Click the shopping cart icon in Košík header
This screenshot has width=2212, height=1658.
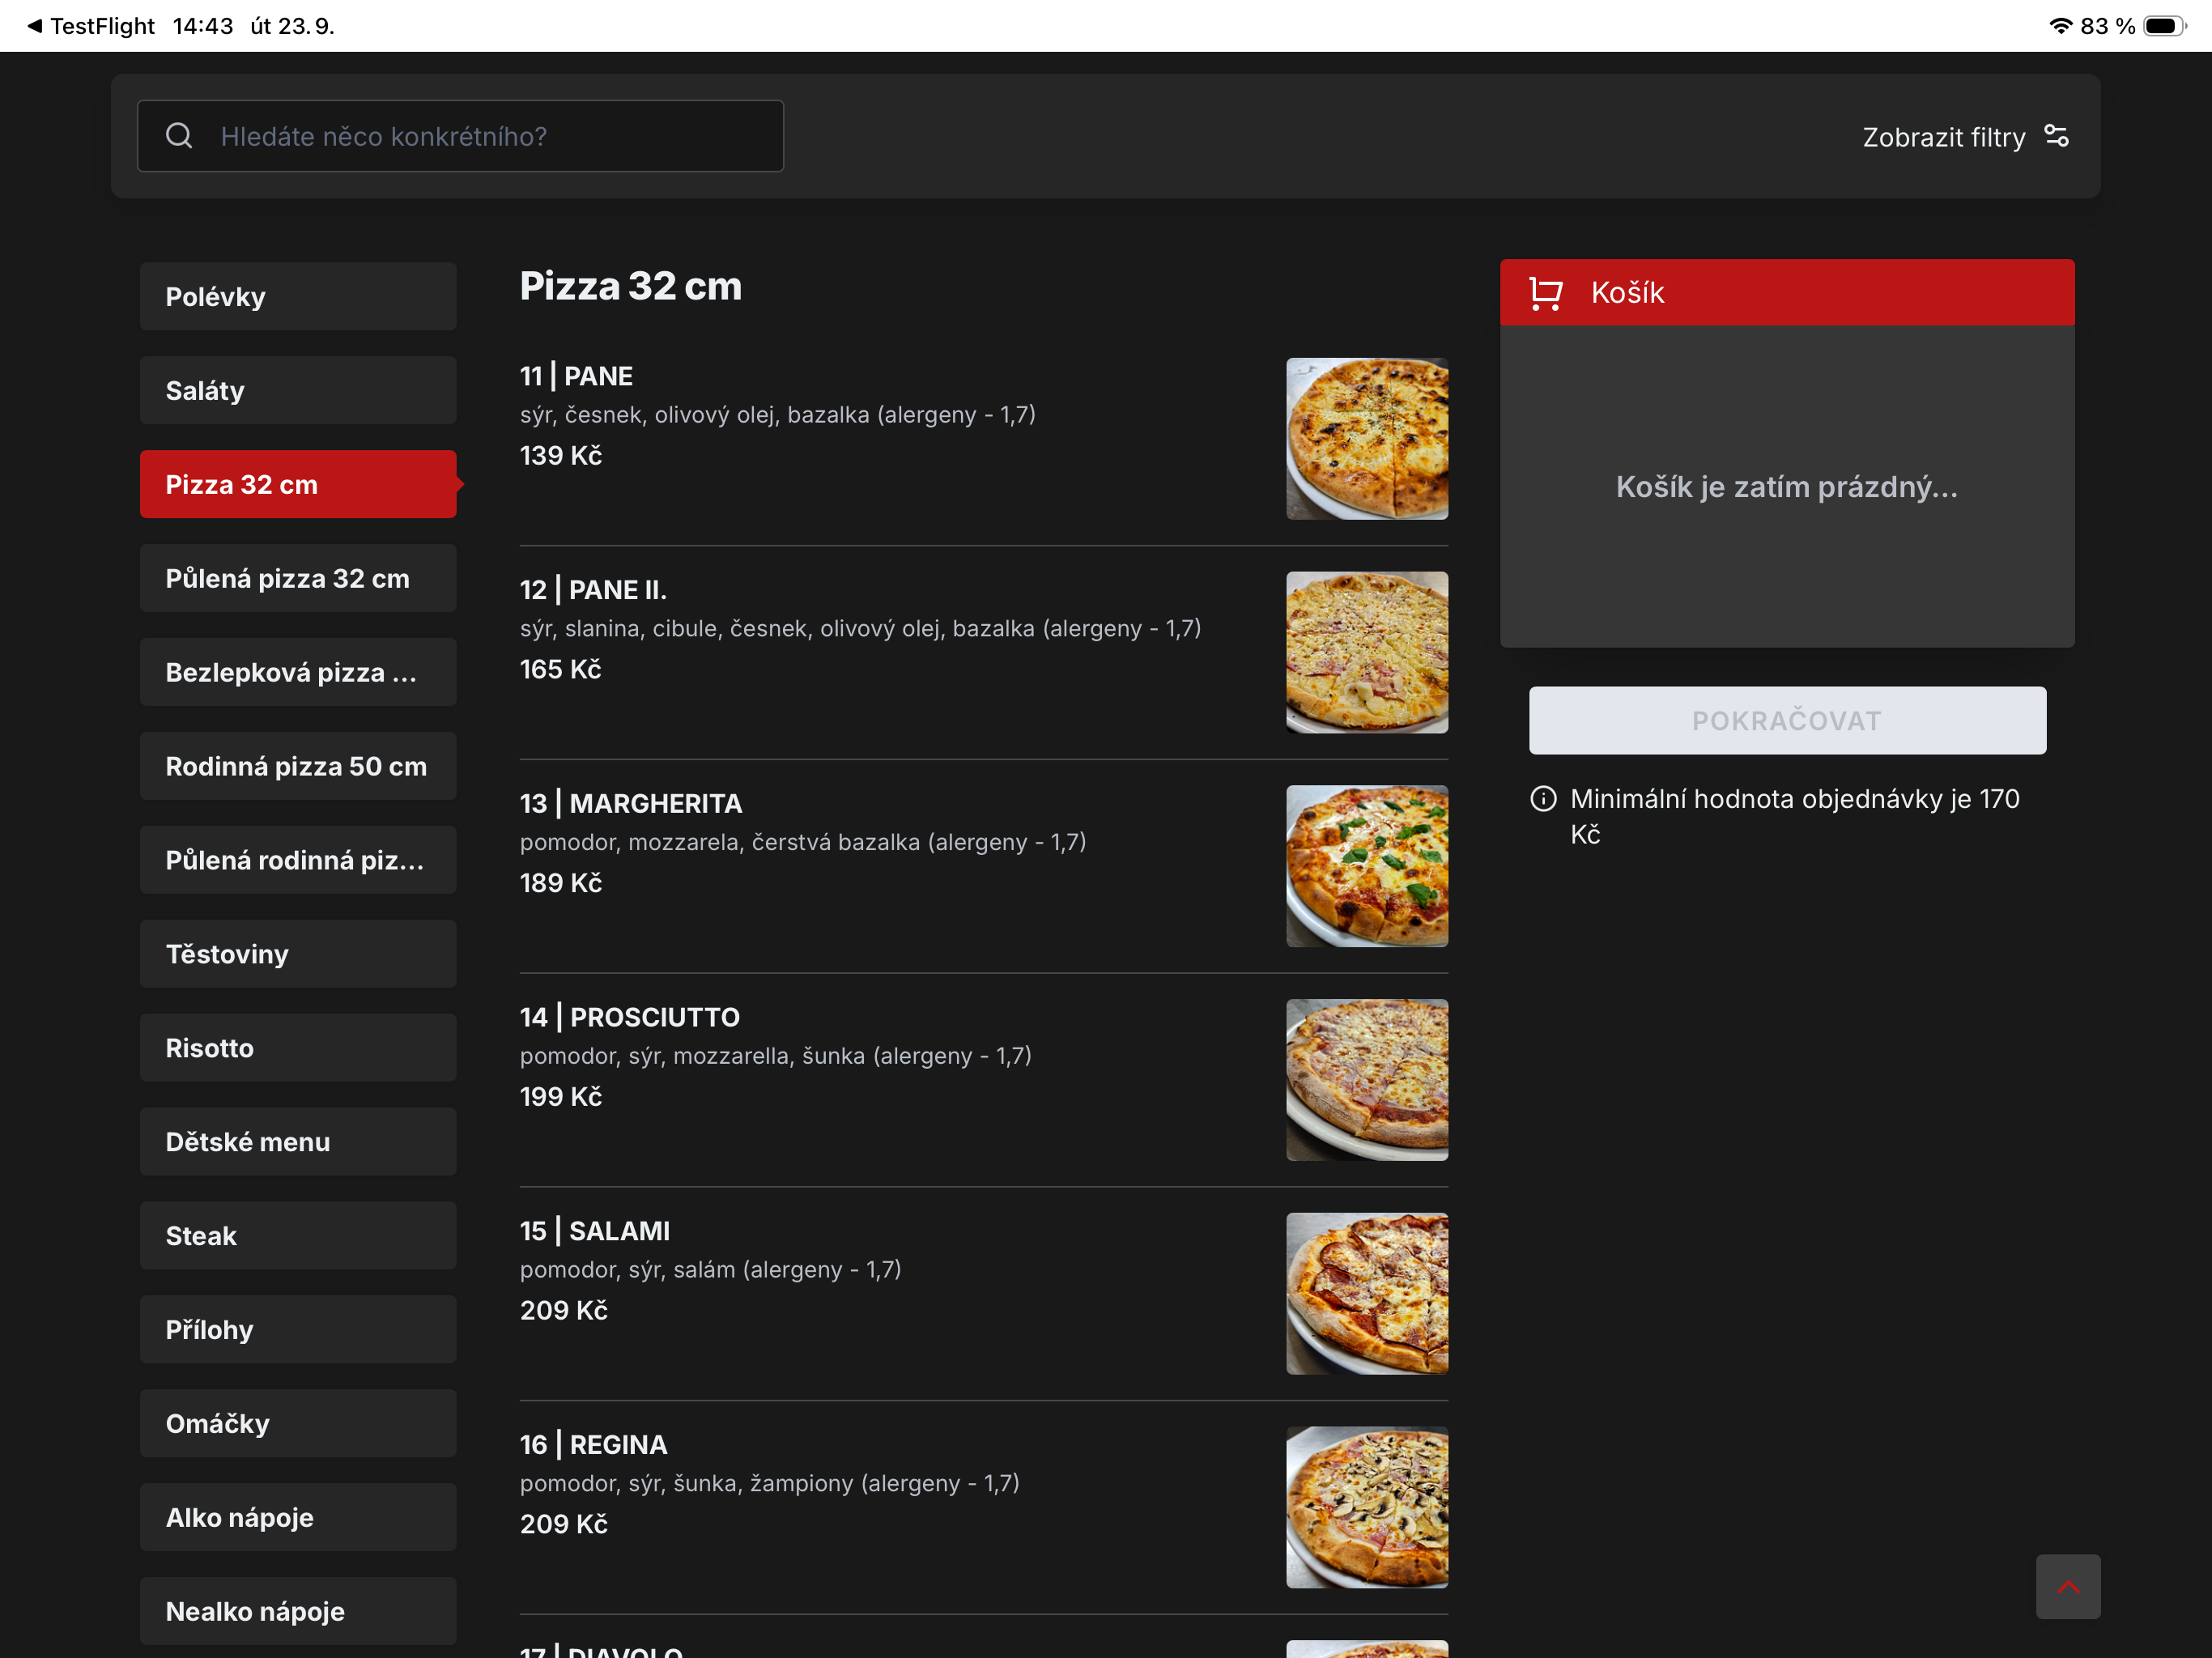click(1546, 293)
